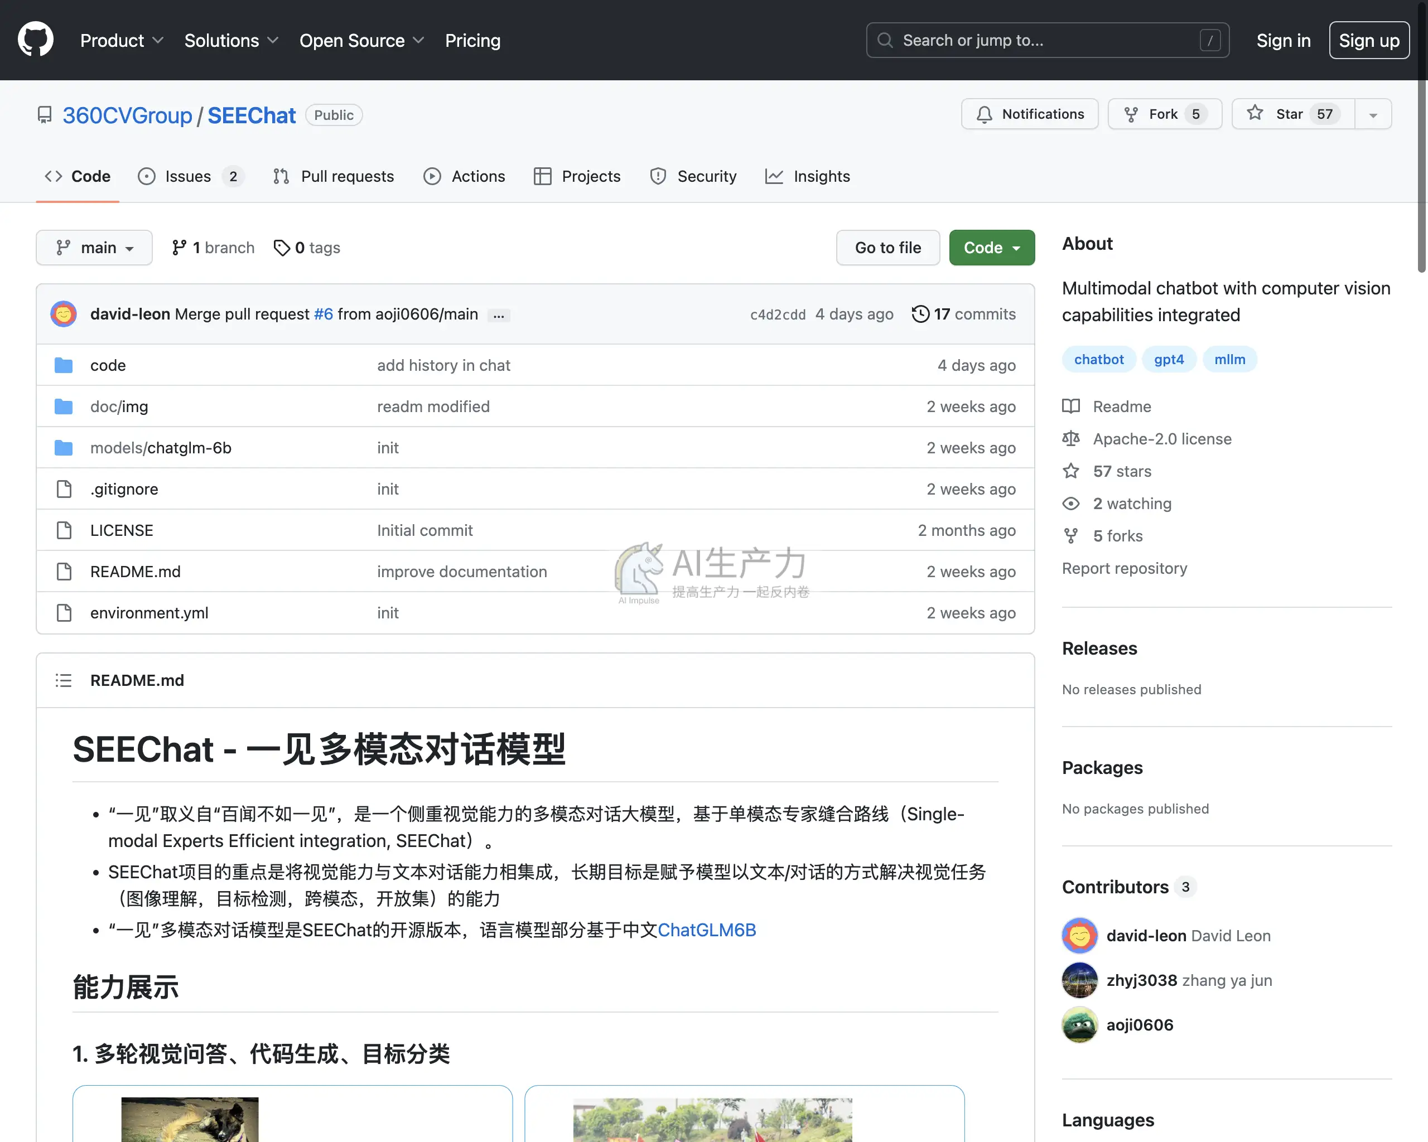1428x1142 pixels.
Task: Click commit hash c4d2cdd
Action: (x=778, y=314)
